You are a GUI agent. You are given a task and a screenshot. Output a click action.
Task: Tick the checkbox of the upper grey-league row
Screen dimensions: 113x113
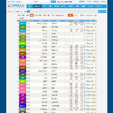[18, 34]
